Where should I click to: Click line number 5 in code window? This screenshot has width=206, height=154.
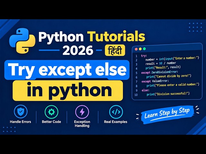tap(136, 73)
